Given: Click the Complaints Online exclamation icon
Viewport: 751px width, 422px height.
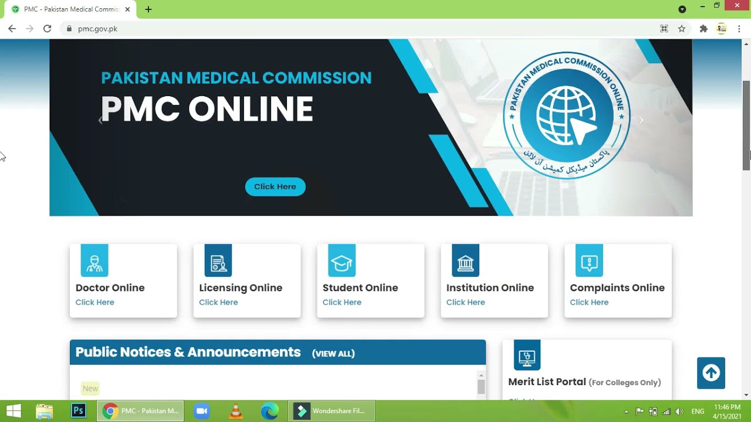Looking at the screenshot, I should tap(589, 260).
